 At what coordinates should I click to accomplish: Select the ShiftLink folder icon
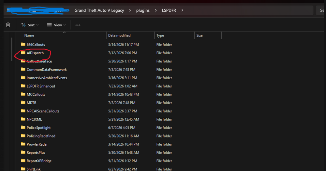click(x=23, y=169)
